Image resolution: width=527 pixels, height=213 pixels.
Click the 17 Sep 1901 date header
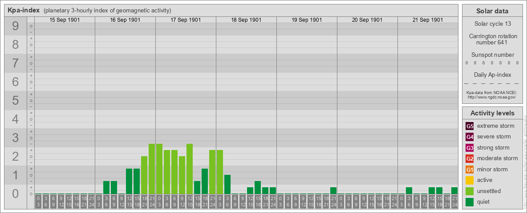(186, 20)
